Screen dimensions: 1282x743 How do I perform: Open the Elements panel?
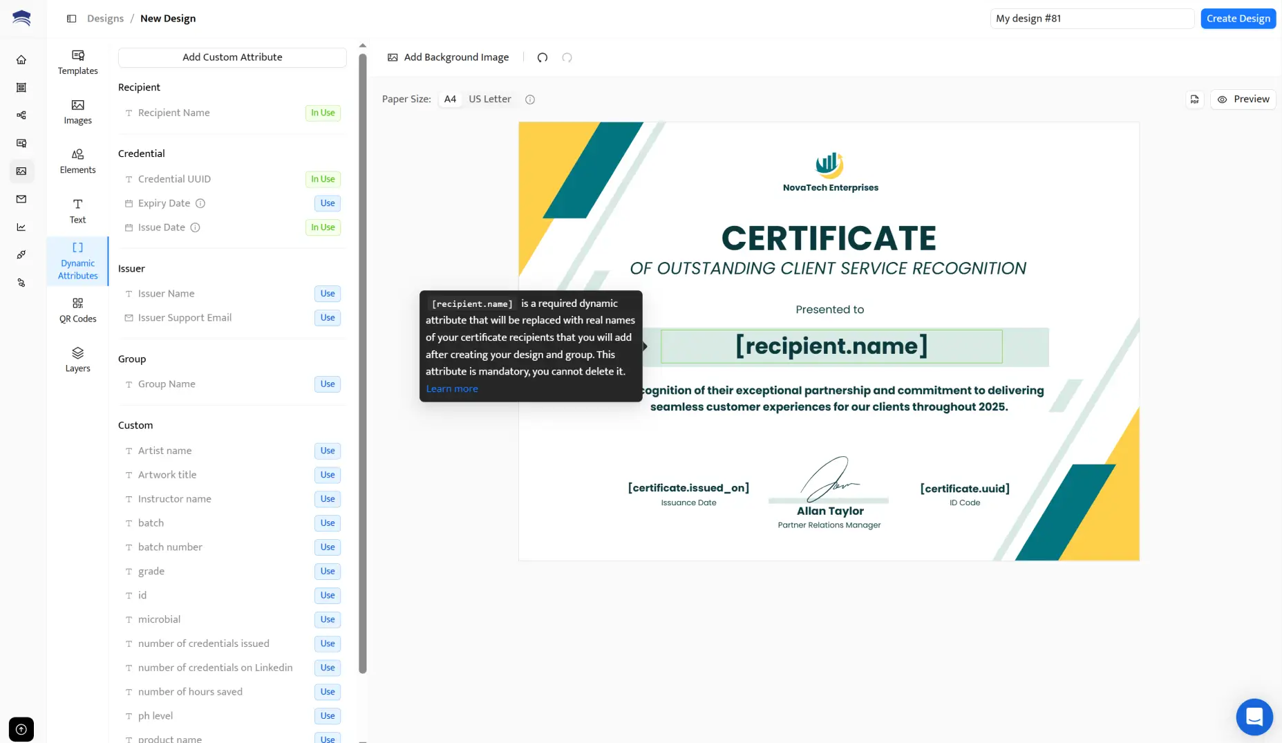coord(77,162)
